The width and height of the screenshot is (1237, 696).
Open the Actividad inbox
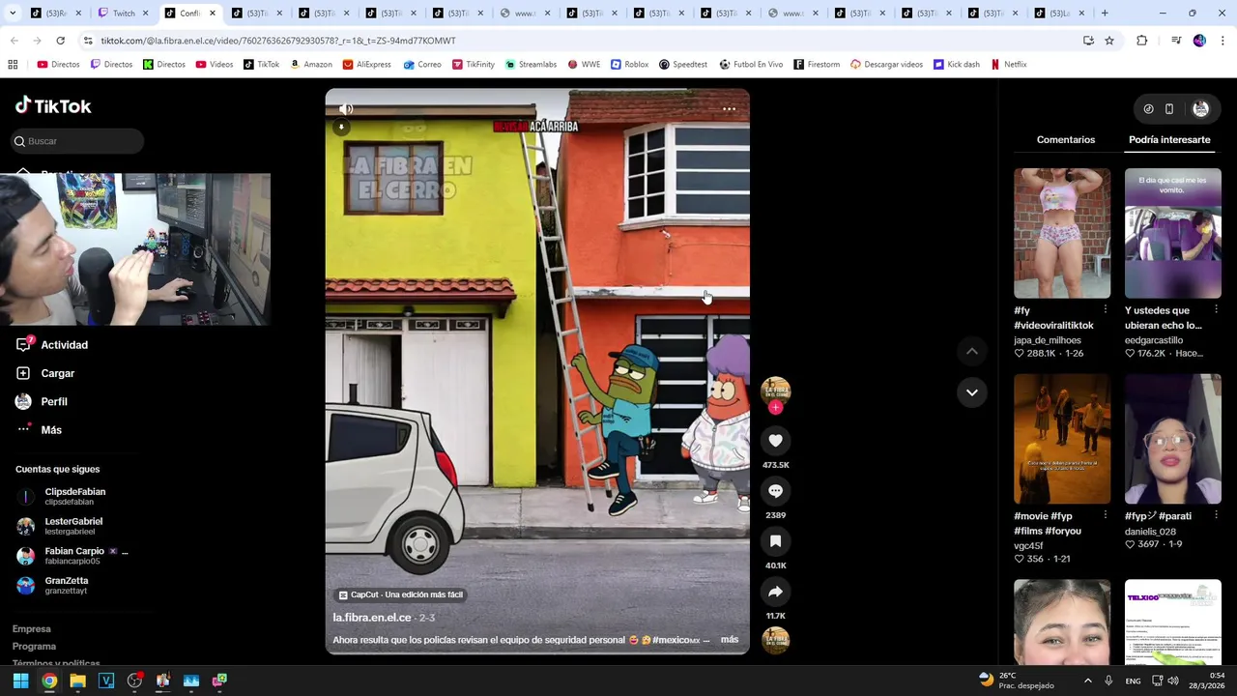pos(52,345)
